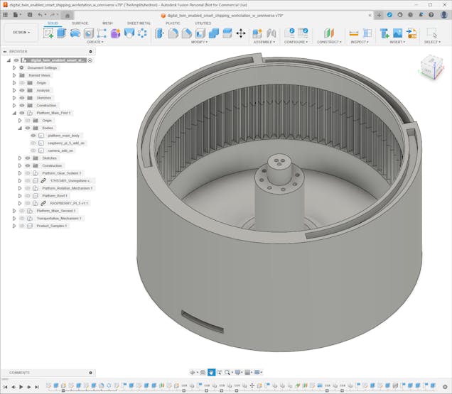Open the INSPECT menu

[x=360, y=42]
